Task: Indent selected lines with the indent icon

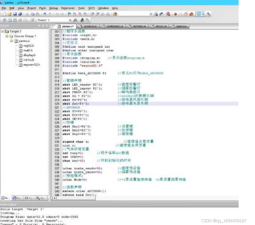Action: click(x=92, y=14)
